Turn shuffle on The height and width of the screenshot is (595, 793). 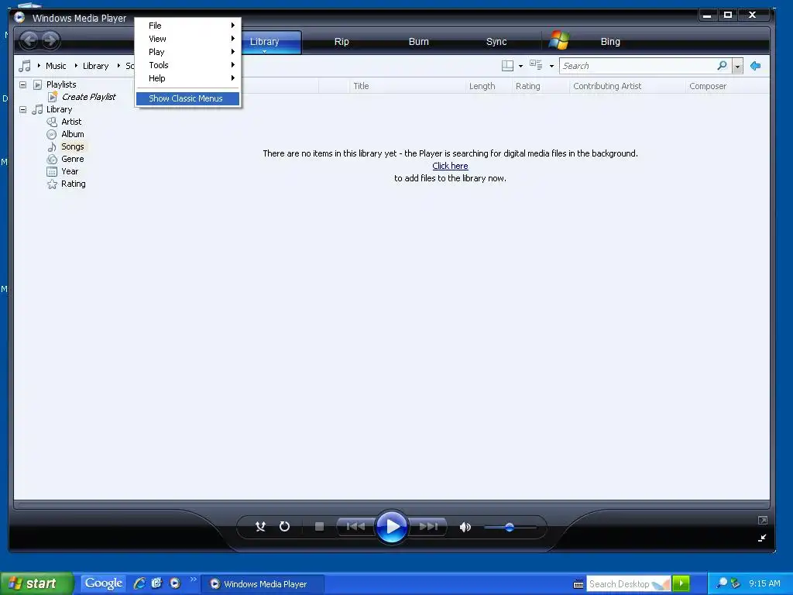pyautogui.click(x=260, y=527)
